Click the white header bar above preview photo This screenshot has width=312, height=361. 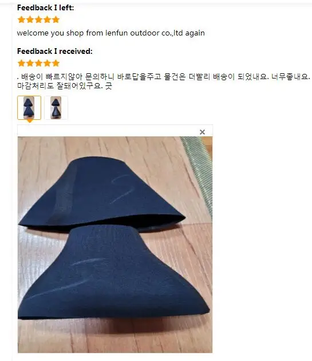[x=115, y=131]
